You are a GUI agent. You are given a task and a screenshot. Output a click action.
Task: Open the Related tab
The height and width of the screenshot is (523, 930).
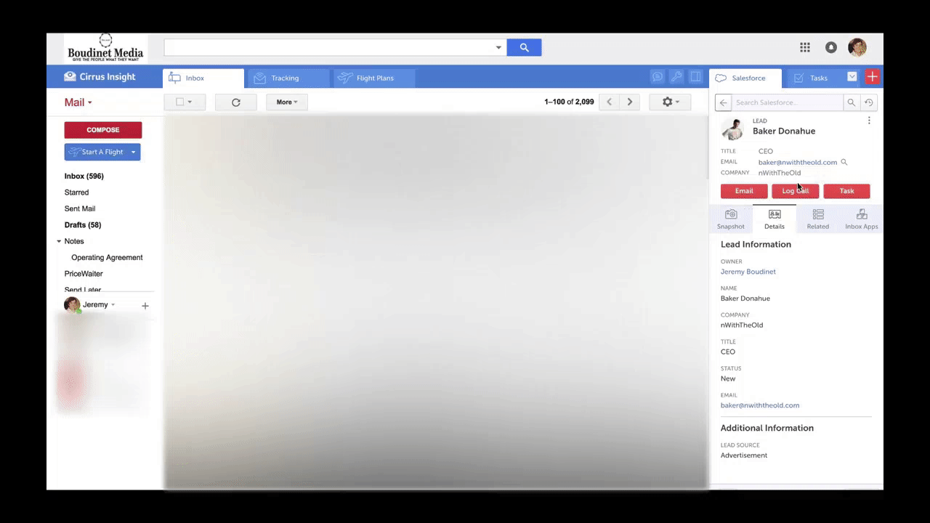[818, 219]
